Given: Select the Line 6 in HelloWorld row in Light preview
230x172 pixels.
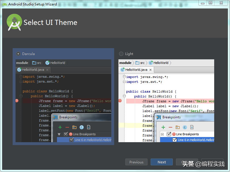Looking at the screenshot, I should tap(187, 140).
